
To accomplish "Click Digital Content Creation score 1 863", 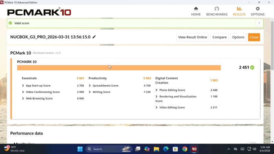I will [214, 80].
